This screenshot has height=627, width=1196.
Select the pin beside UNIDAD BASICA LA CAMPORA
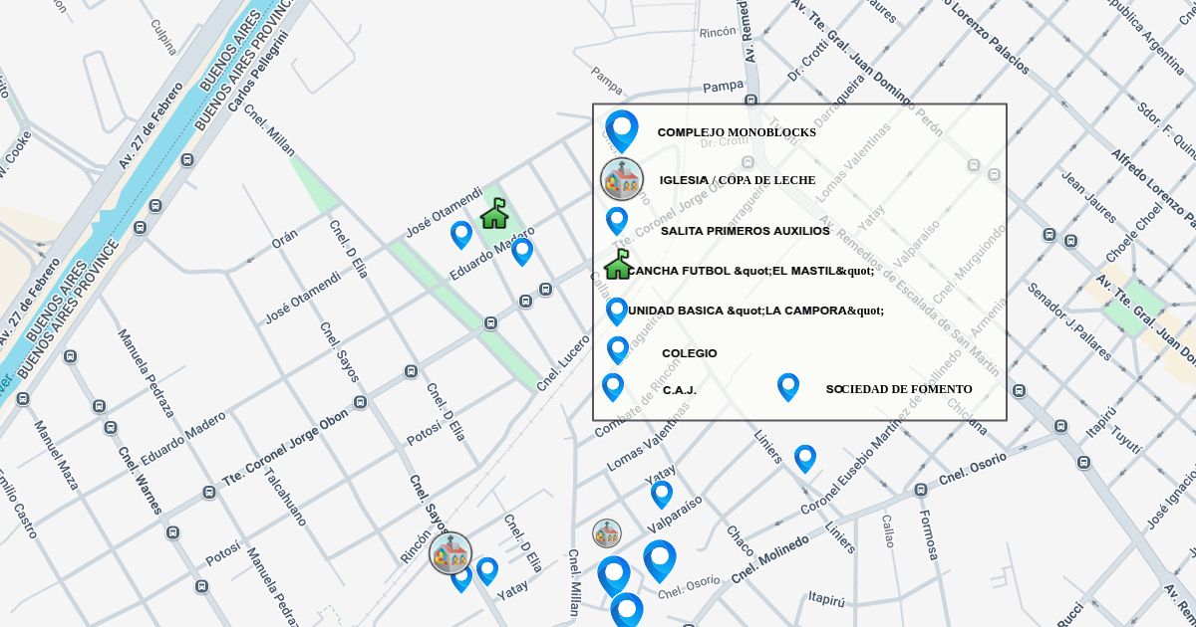pos(617,311)
